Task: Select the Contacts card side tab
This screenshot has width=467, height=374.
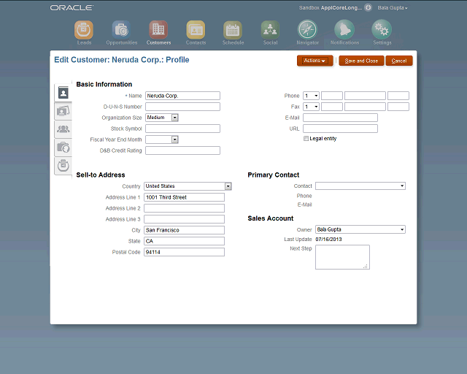Action: coord(63,111)
